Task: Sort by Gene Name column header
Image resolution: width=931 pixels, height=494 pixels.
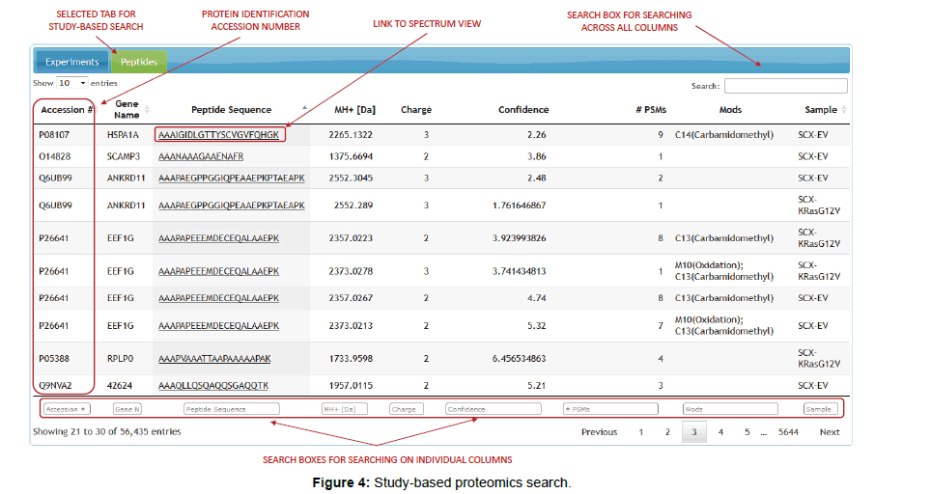Action: (127, 109)
